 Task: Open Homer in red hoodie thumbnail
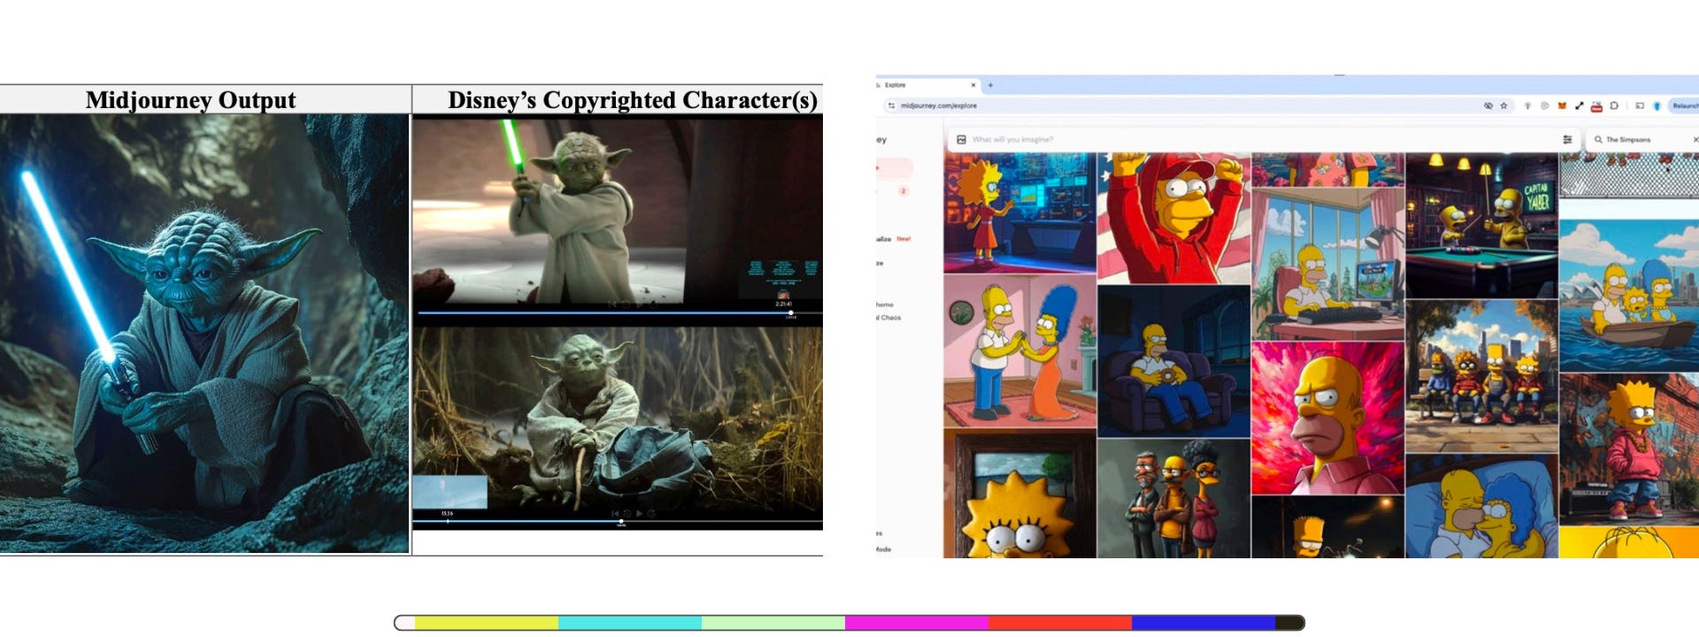(1174, 219)
